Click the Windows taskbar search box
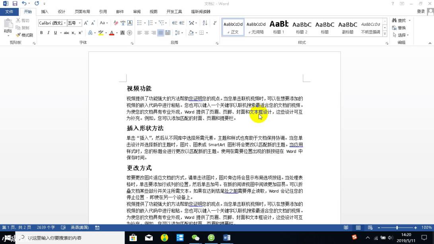This screenshot has width=434, height=244. coord(70,238)
